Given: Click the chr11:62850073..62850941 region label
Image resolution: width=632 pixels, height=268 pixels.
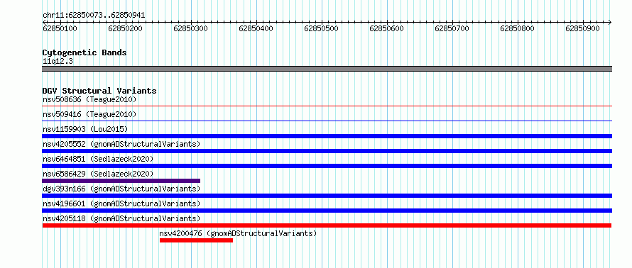Looking at the screenshot, I should tap(94, 16).
